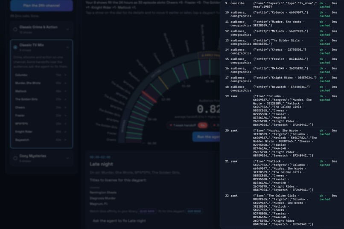Select log row 19 rank from Columbo
This screenshot has height=229, width=344.
click(282, 110)
